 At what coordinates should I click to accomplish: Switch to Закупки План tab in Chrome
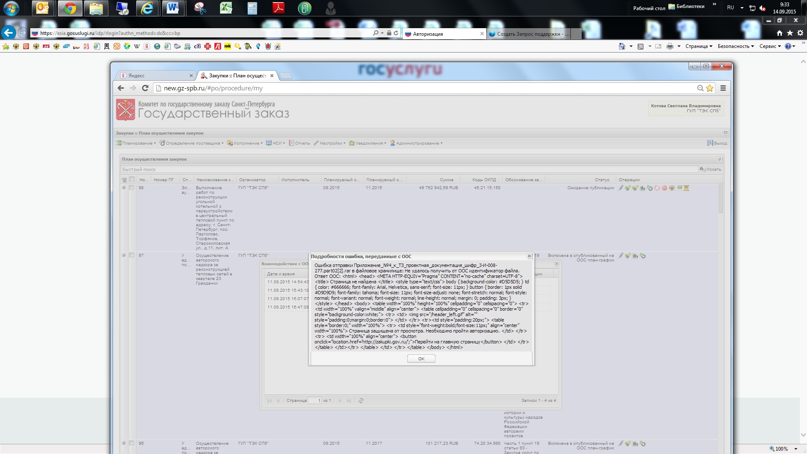tap(237, 76)
